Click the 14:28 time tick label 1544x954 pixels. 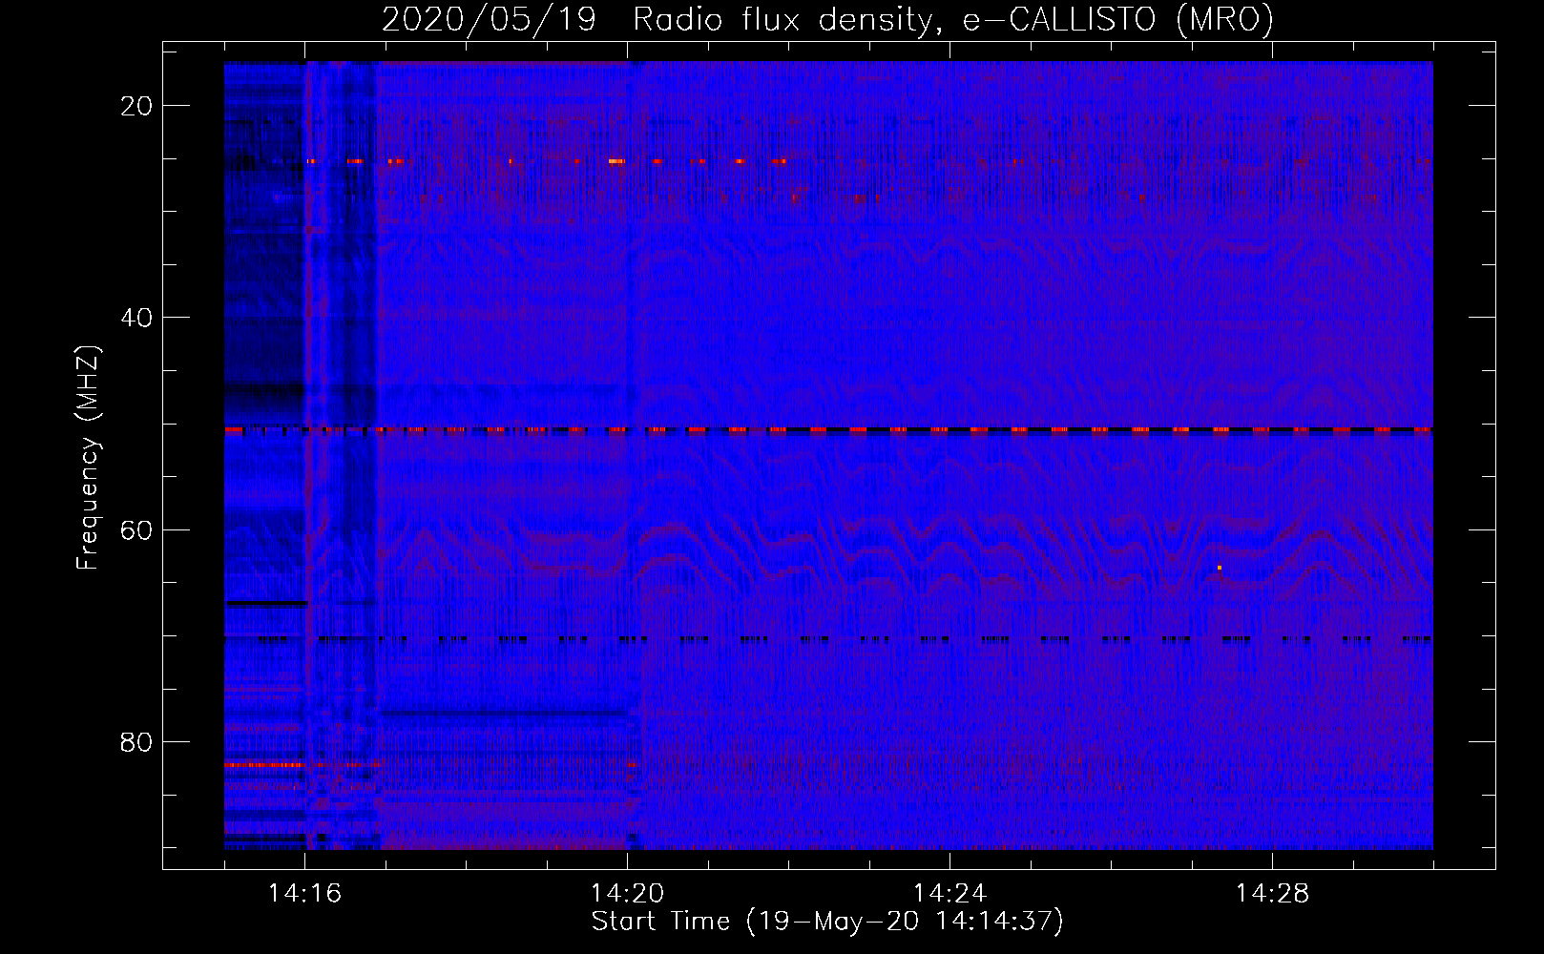[x=1272, y=894]
